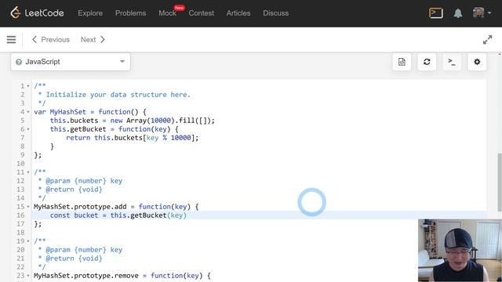Click the text 'Initialize your data structure here.'
The width and height of the screenshot is (502, 282).
click(118, 95)
